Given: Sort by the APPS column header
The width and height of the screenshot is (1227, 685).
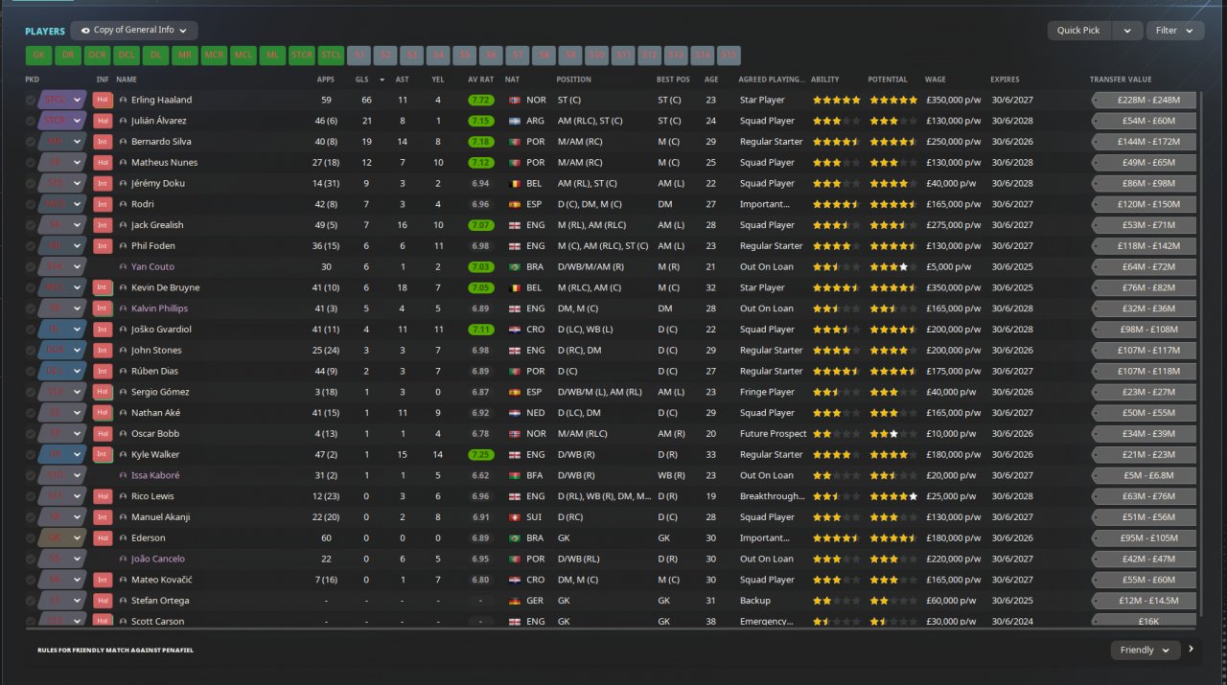Looking at the screenshot, I should (x=325, y=80).
